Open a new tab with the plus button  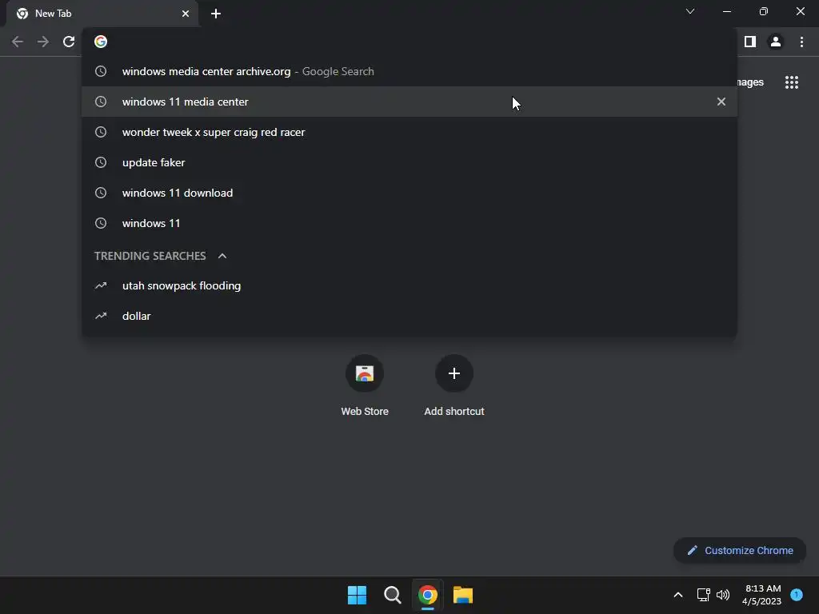(x=216, y=14)
